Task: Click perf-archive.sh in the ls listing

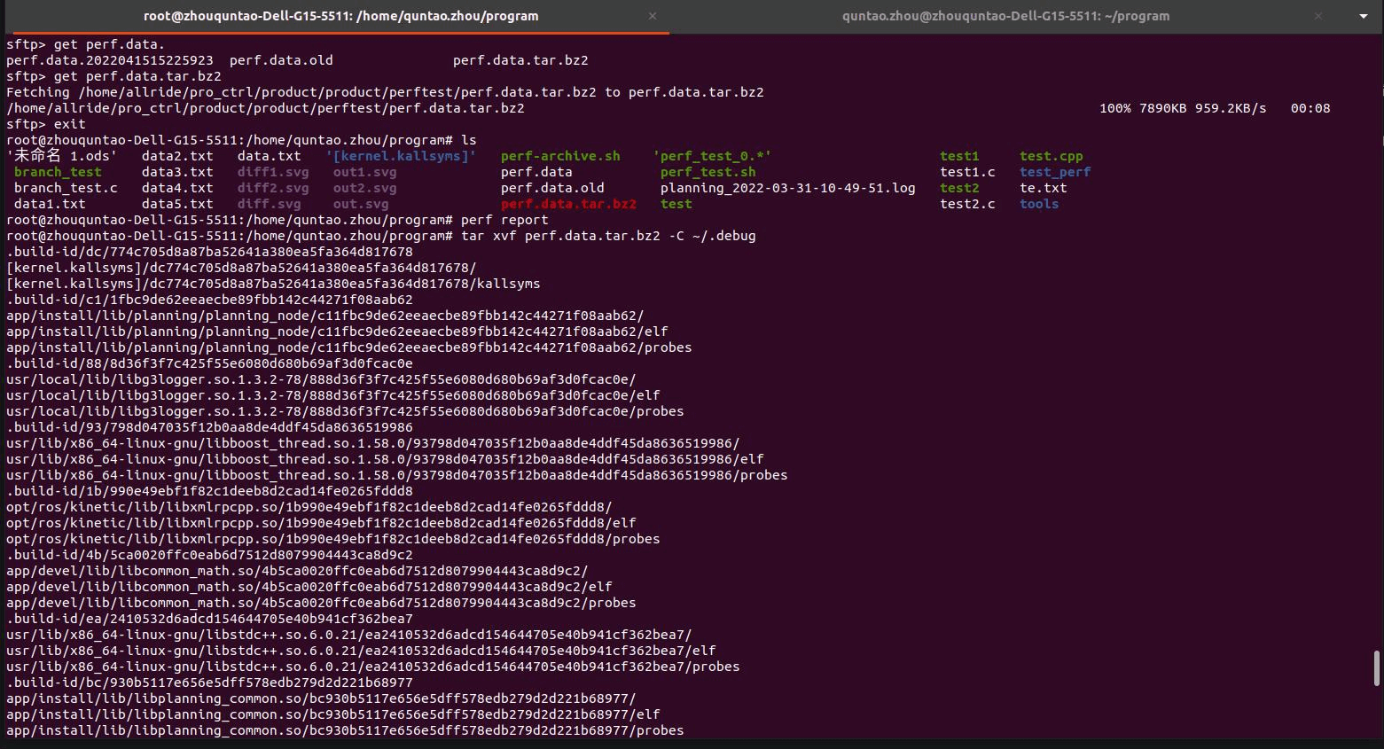Action: pos(560,156)
